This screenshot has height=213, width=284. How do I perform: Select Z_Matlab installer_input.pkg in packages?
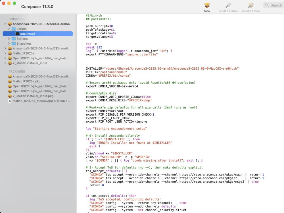pos(33,96)
